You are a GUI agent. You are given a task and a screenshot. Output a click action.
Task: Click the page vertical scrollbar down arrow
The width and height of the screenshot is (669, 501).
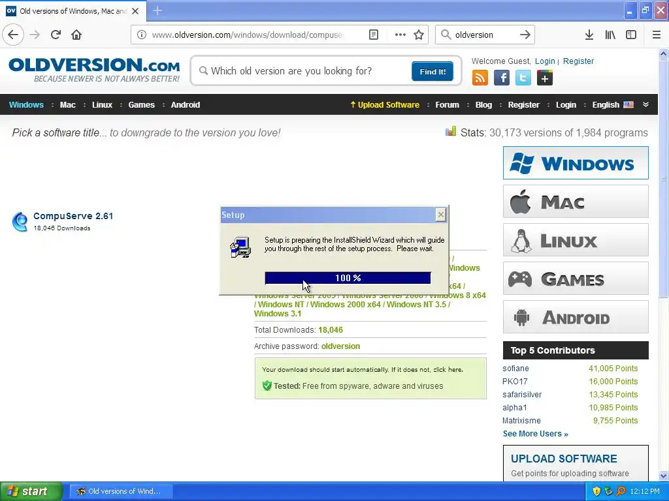(663, 476)
